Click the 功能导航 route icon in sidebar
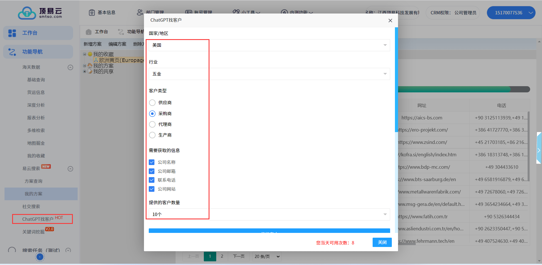Image resolution: width=542 pixels, height=265 pixels. pyautogui.click(x=12, y=52)
